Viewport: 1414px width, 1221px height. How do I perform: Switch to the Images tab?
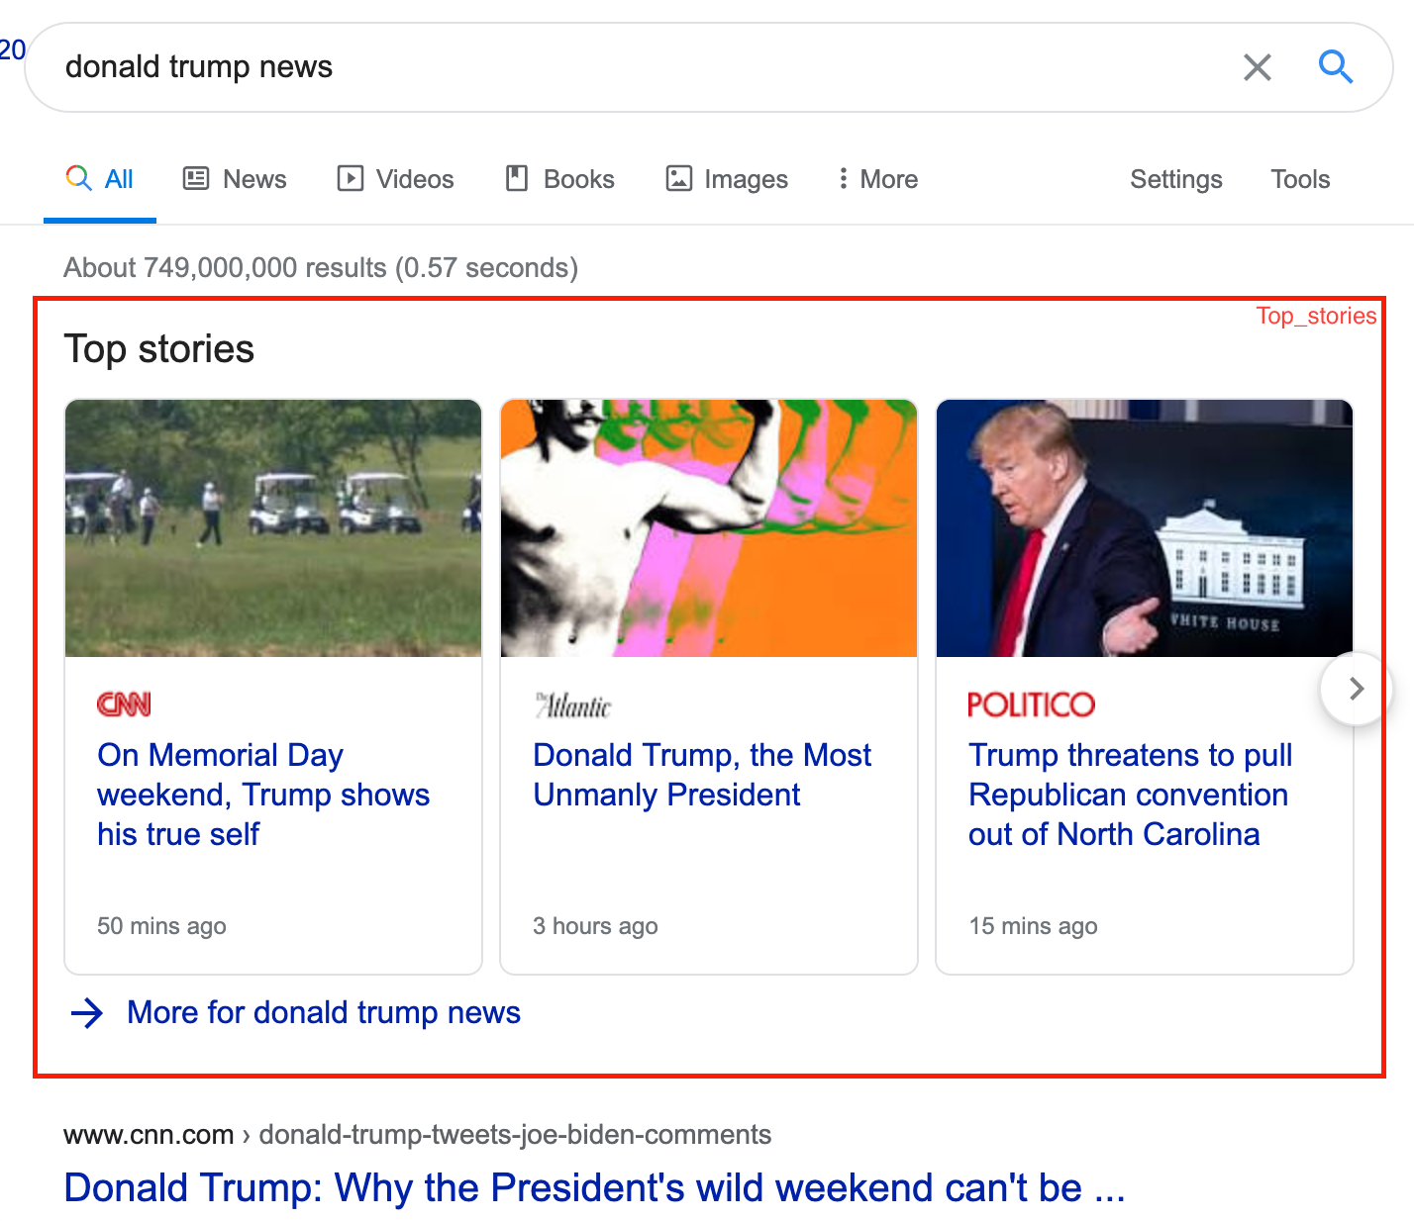tap(727, 179)
